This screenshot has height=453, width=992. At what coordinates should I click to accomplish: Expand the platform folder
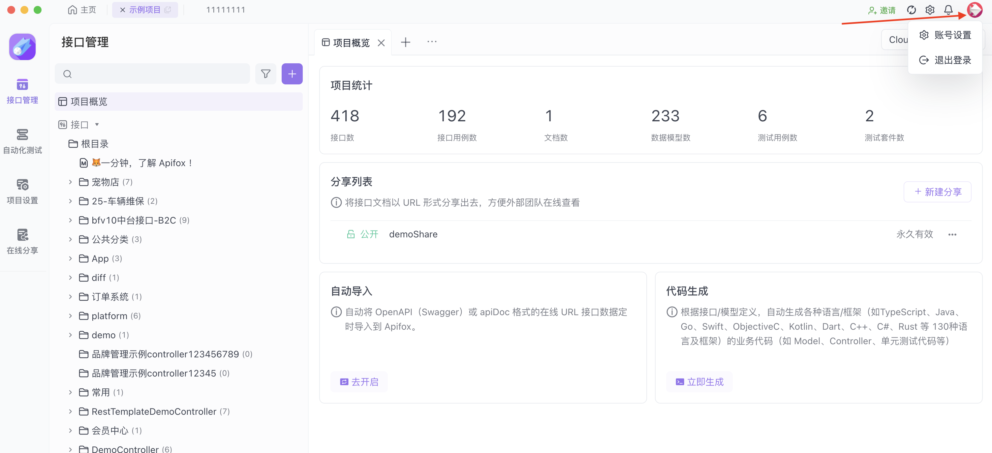point(71,316)
